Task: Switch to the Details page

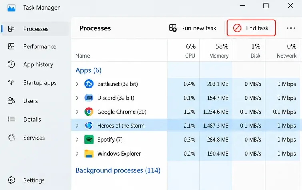Action: point(32,119)
